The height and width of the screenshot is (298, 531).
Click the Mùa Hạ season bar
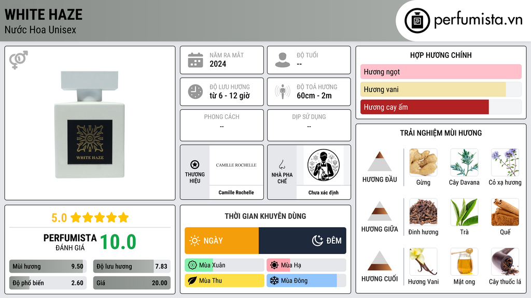coord(306,265)
